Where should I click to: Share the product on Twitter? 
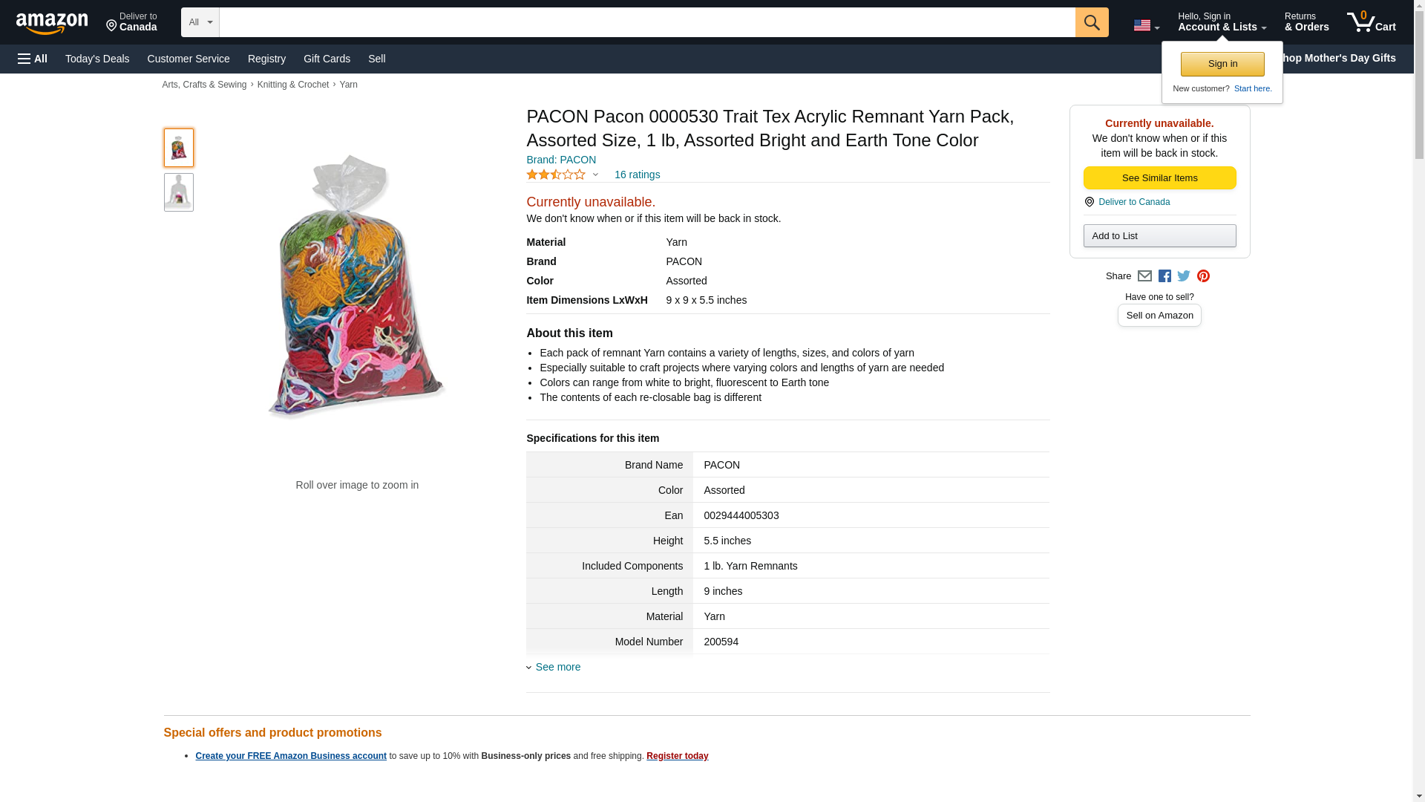1184,276
